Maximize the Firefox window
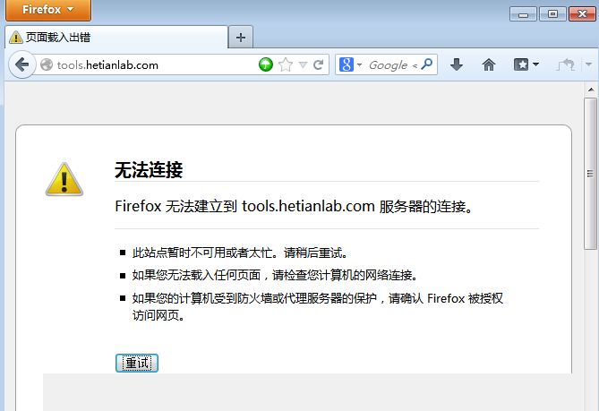This screenshot has height=411, width=599. point(552,14)
